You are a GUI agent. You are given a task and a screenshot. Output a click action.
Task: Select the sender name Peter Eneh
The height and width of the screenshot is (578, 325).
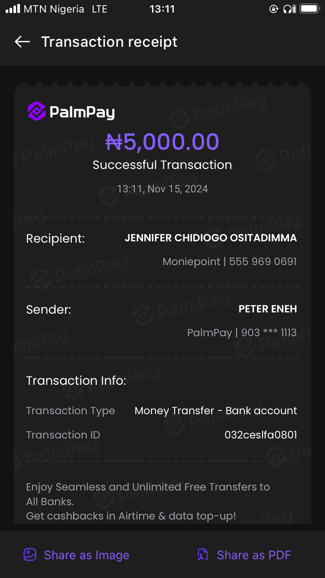pos(267,309)
